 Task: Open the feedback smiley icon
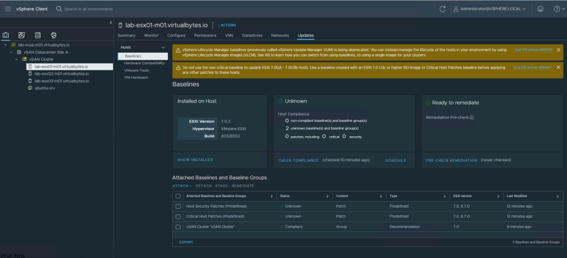tap(540, 9)
